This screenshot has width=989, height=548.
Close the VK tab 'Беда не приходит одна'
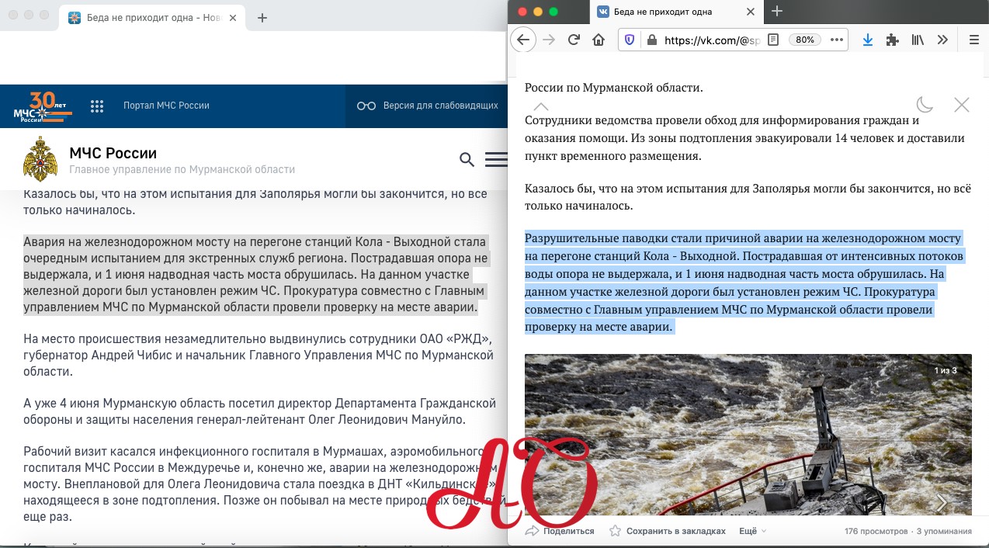tap(750, 12)
